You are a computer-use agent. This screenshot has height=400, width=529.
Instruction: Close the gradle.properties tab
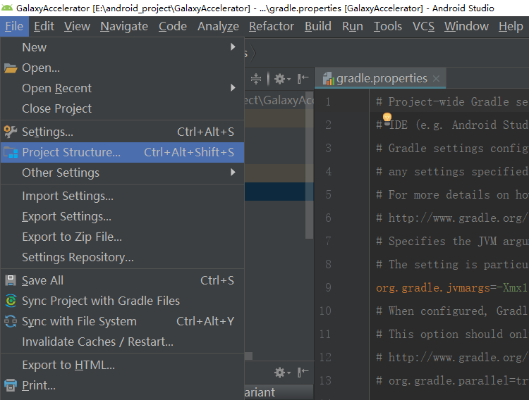436,78
